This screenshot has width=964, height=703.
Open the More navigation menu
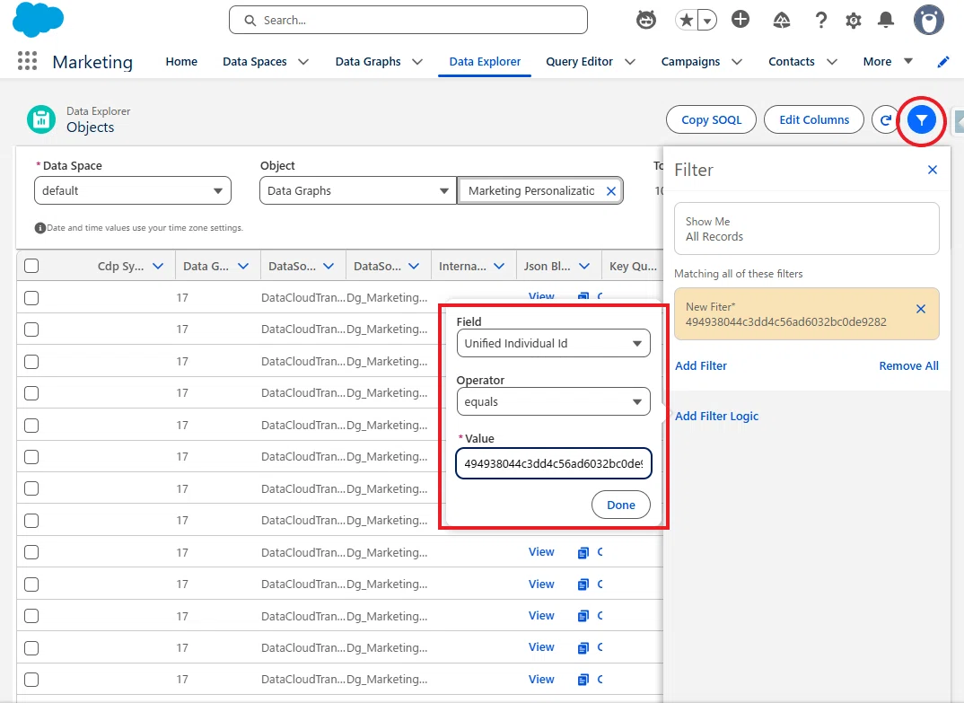[x=887, y=62]
